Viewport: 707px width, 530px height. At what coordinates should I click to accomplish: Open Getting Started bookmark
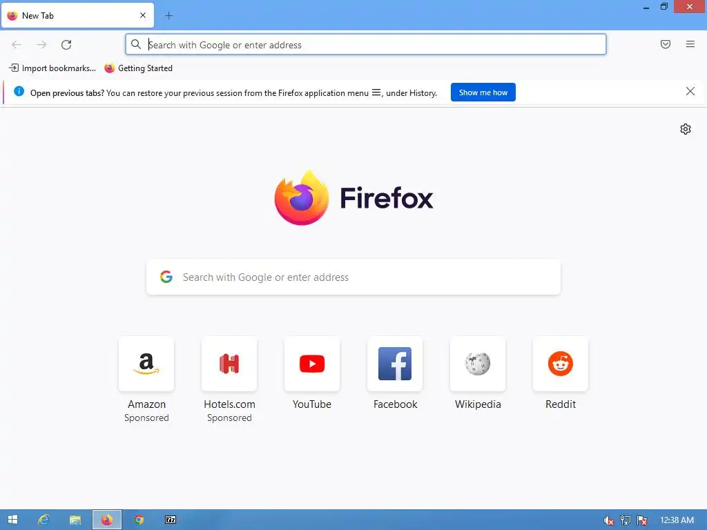(138, 68)
